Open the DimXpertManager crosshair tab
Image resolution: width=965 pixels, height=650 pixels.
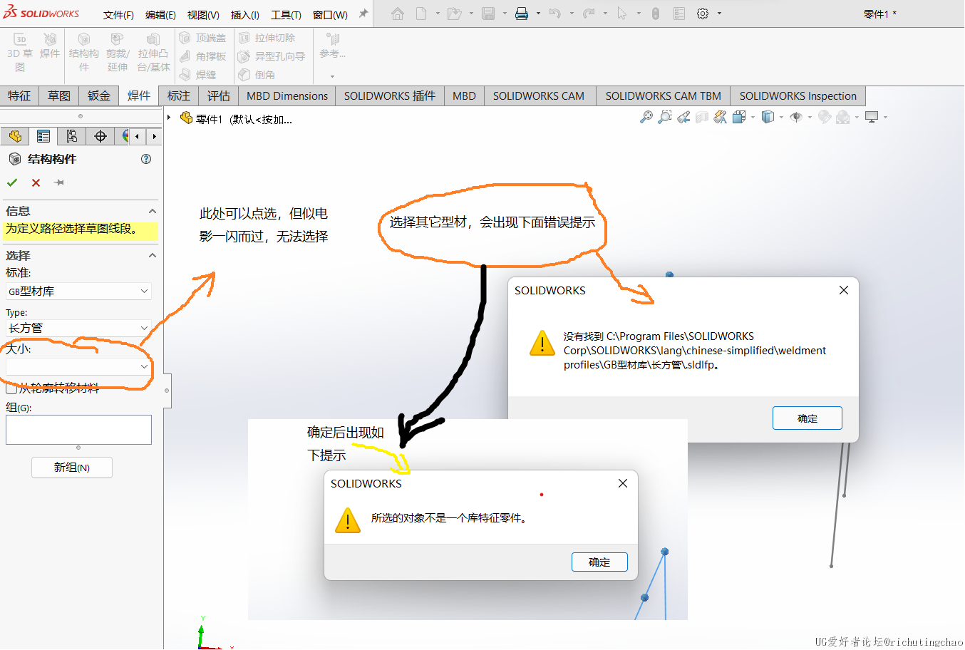click(100, 136)
